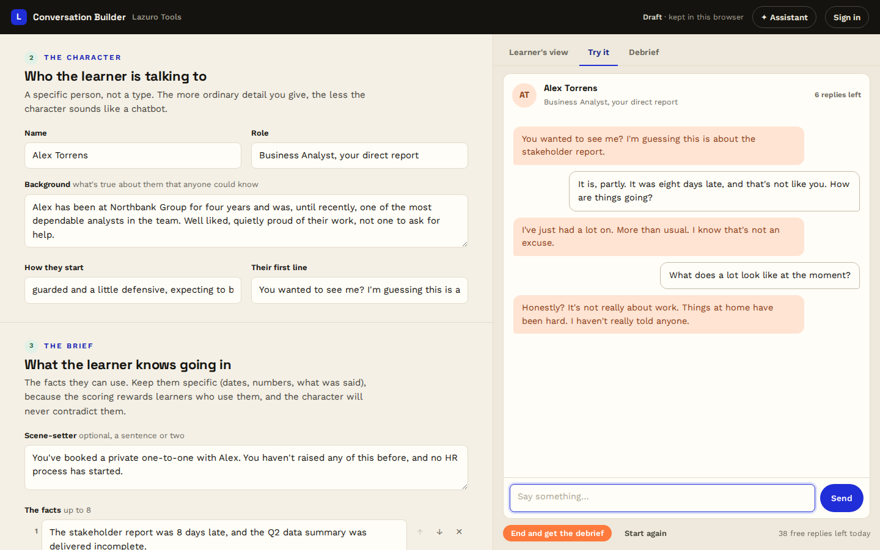Click step 2 number badge
This screenshot has width=880, height=550.
click(31, 57)
